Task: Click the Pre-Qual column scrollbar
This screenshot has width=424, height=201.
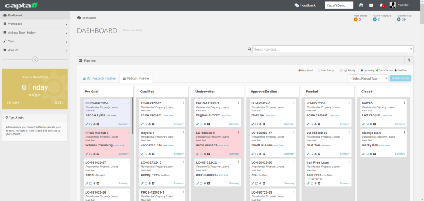Action: (132, 112)
